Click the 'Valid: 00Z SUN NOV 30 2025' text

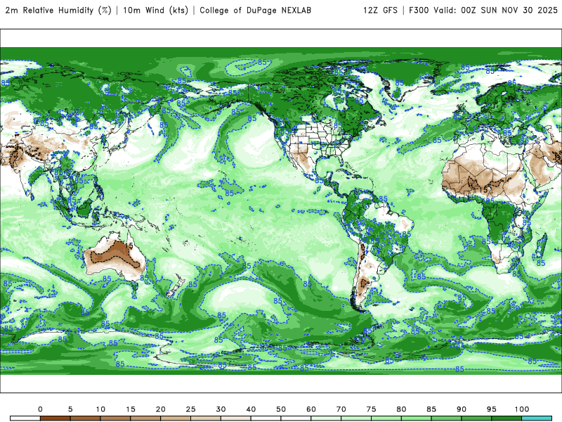pyautogui.click(x=495, y=11)
